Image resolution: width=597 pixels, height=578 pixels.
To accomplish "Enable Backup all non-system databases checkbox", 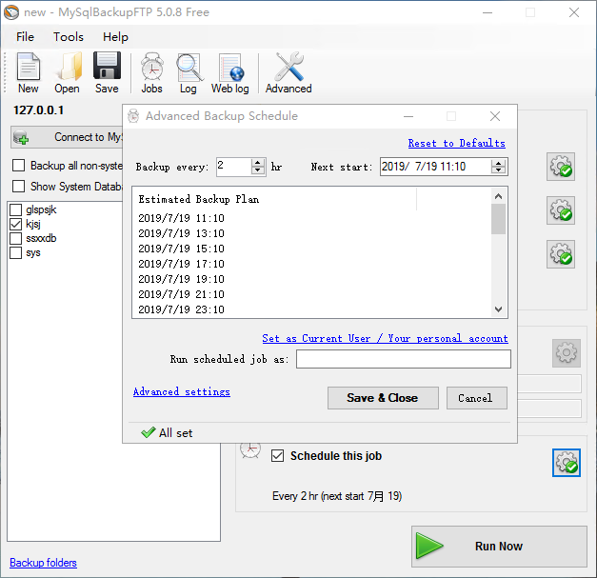I will 18,166.
